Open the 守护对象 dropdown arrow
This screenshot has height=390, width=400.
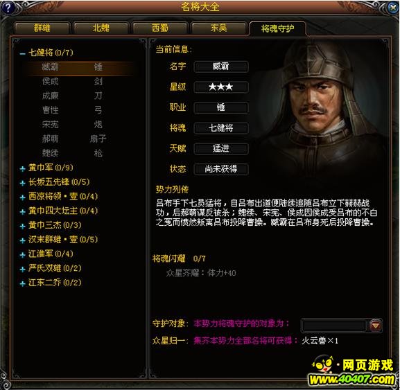376,326
